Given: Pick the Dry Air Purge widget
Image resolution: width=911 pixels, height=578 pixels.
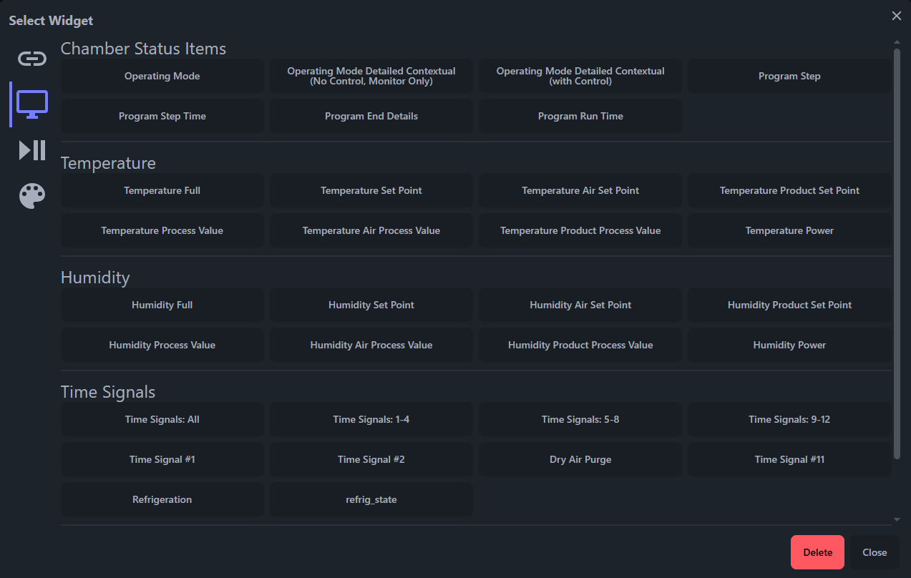Looking at the screenshot, I should tap(580, 459).
